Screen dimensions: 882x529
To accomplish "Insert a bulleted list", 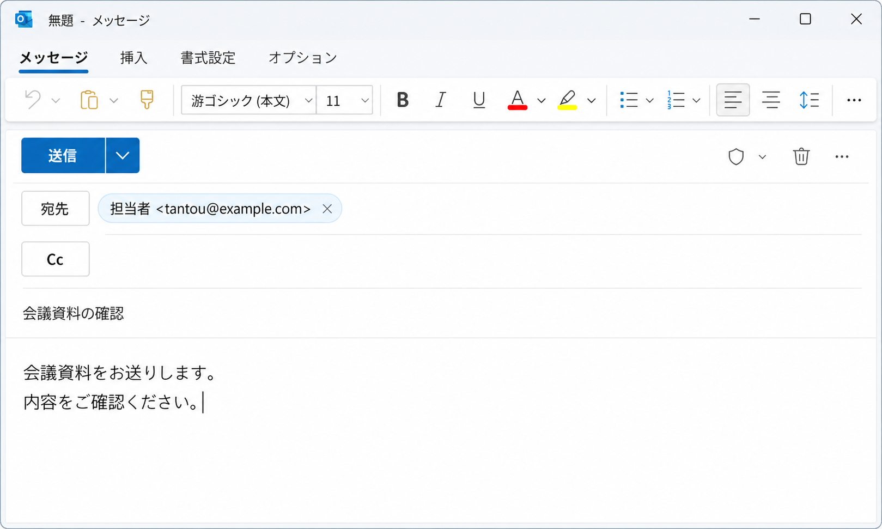I will click(629, 100).
